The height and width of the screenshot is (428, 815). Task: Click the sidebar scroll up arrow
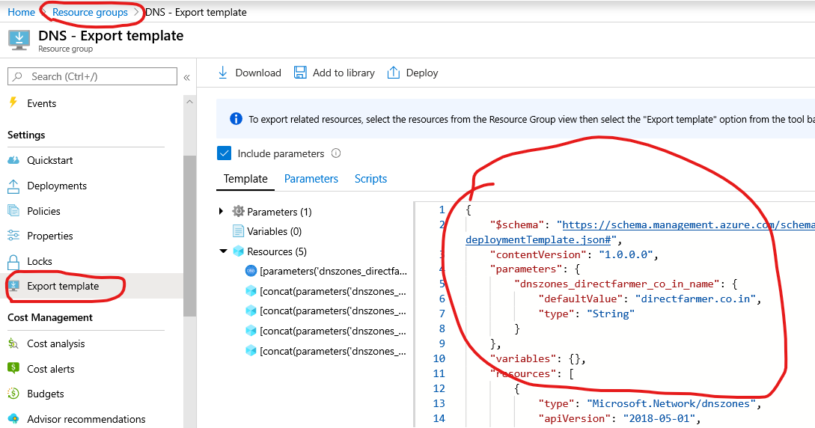click(x=189, y=102)
